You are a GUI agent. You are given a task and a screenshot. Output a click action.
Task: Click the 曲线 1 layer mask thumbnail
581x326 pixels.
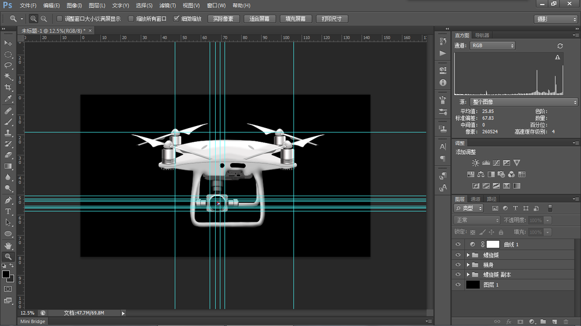pyautogui.click(x=493, y=244)
